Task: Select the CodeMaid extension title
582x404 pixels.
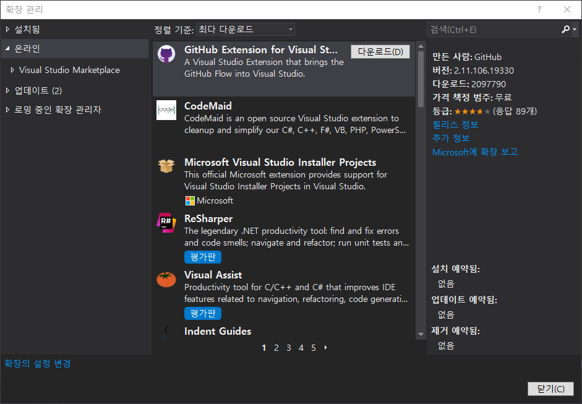Action: click(208, 106)
